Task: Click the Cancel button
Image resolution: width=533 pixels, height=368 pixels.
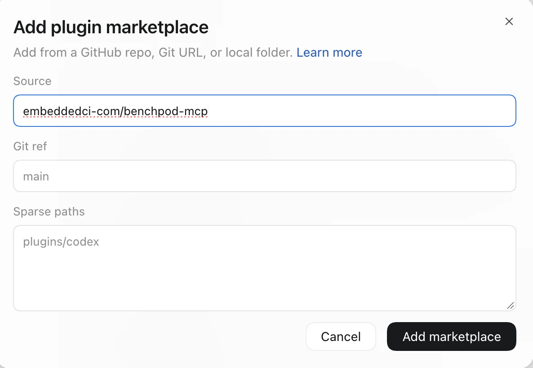Action: [341, 337]
